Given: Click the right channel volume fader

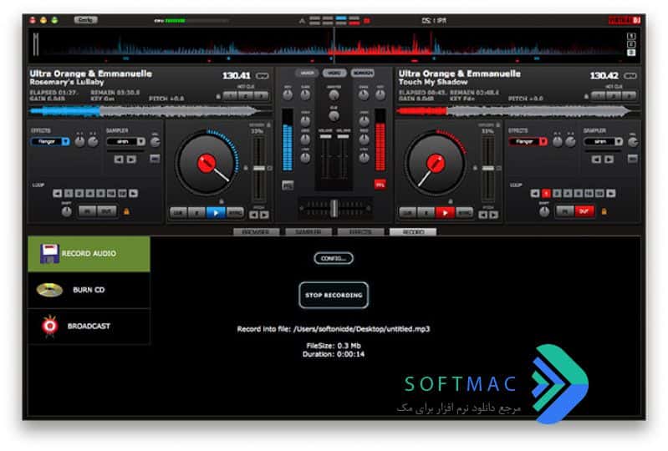Looking at the screenshot, I should click(343, 137).
